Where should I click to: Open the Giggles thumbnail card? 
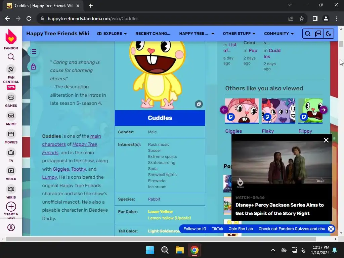[242, 111]
